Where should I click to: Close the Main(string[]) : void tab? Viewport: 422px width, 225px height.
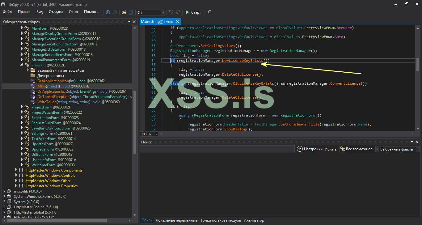[177, 22]
